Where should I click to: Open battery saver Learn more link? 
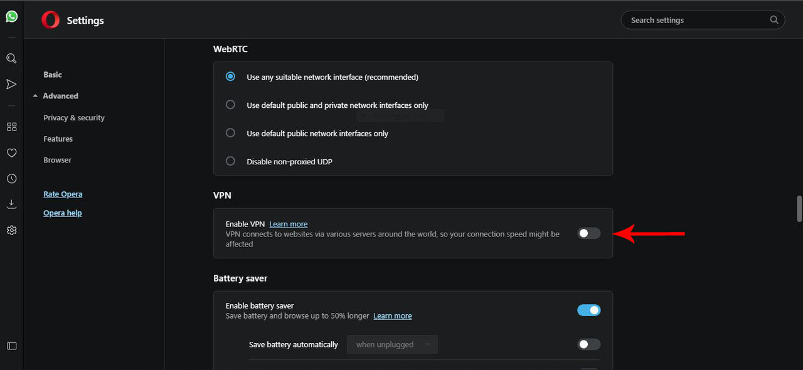click(x=393, y=315)
